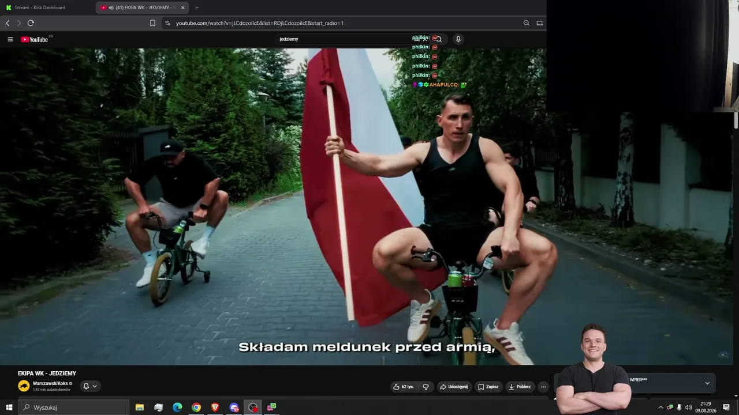Launch Microsoft Edge from the taskbar
The image size is (739, 415).
177,408
